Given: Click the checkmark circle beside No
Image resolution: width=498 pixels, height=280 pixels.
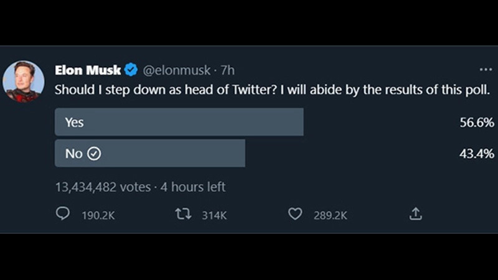Looking at the screenshot, I should 94,154.
